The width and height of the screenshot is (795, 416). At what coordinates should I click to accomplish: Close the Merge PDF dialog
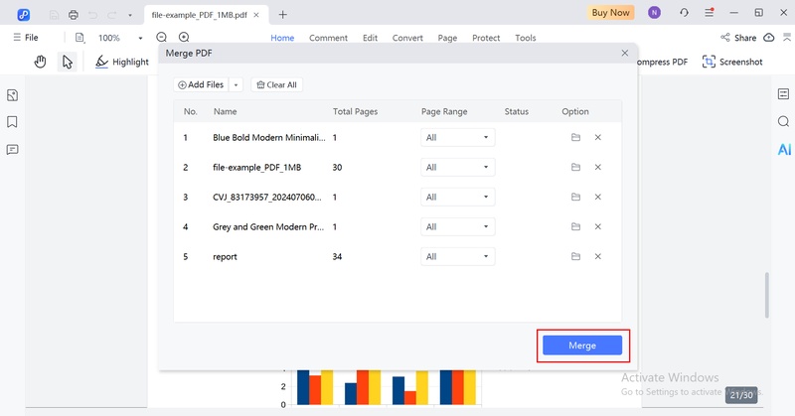click(624, 53)
